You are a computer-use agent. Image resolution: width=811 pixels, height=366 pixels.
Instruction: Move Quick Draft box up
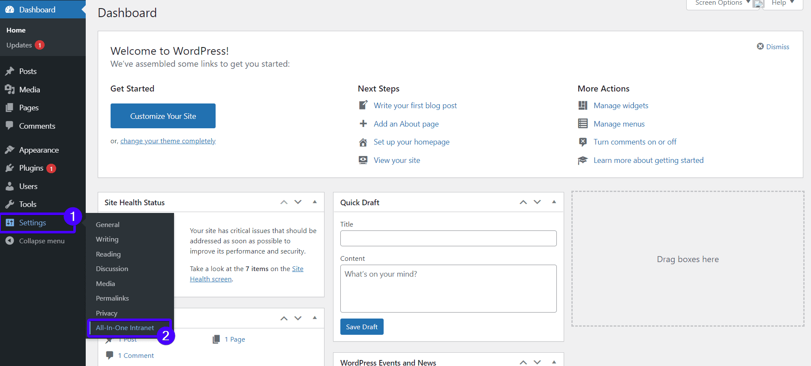523,202
